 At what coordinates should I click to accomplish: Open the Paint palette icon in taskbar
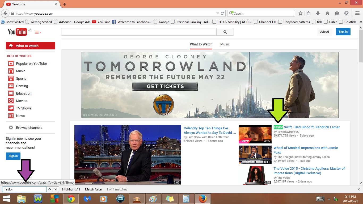[153, 199]
